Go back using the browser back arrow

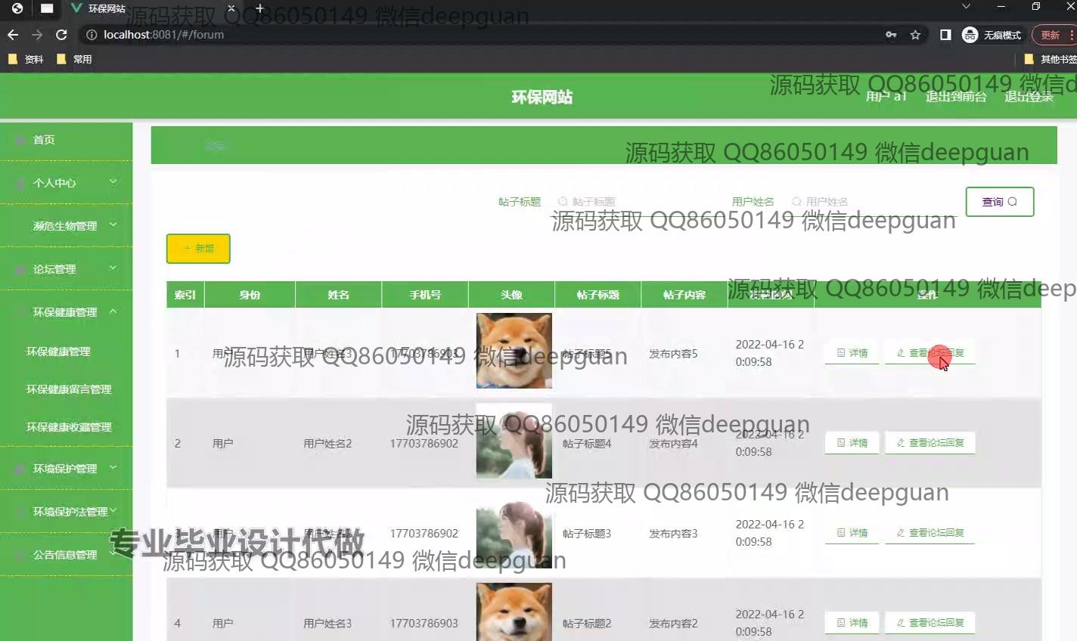point(12,35)
